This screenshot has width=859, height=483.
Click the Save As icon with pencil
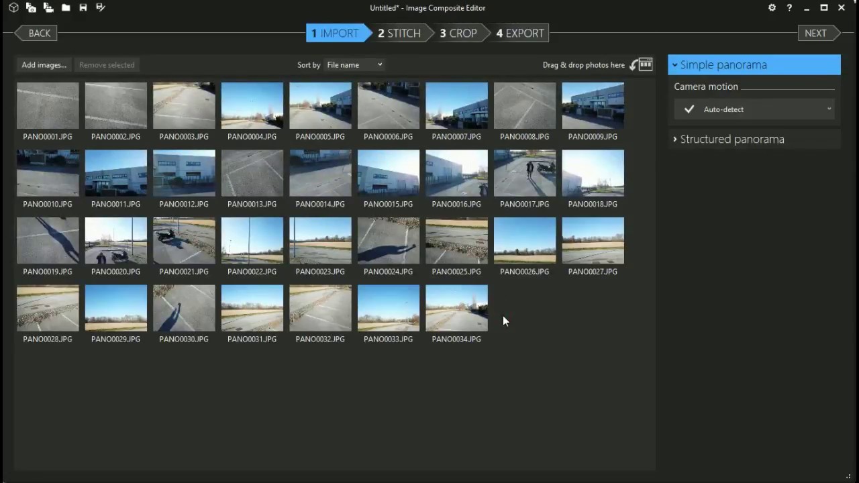coord(101,7)
